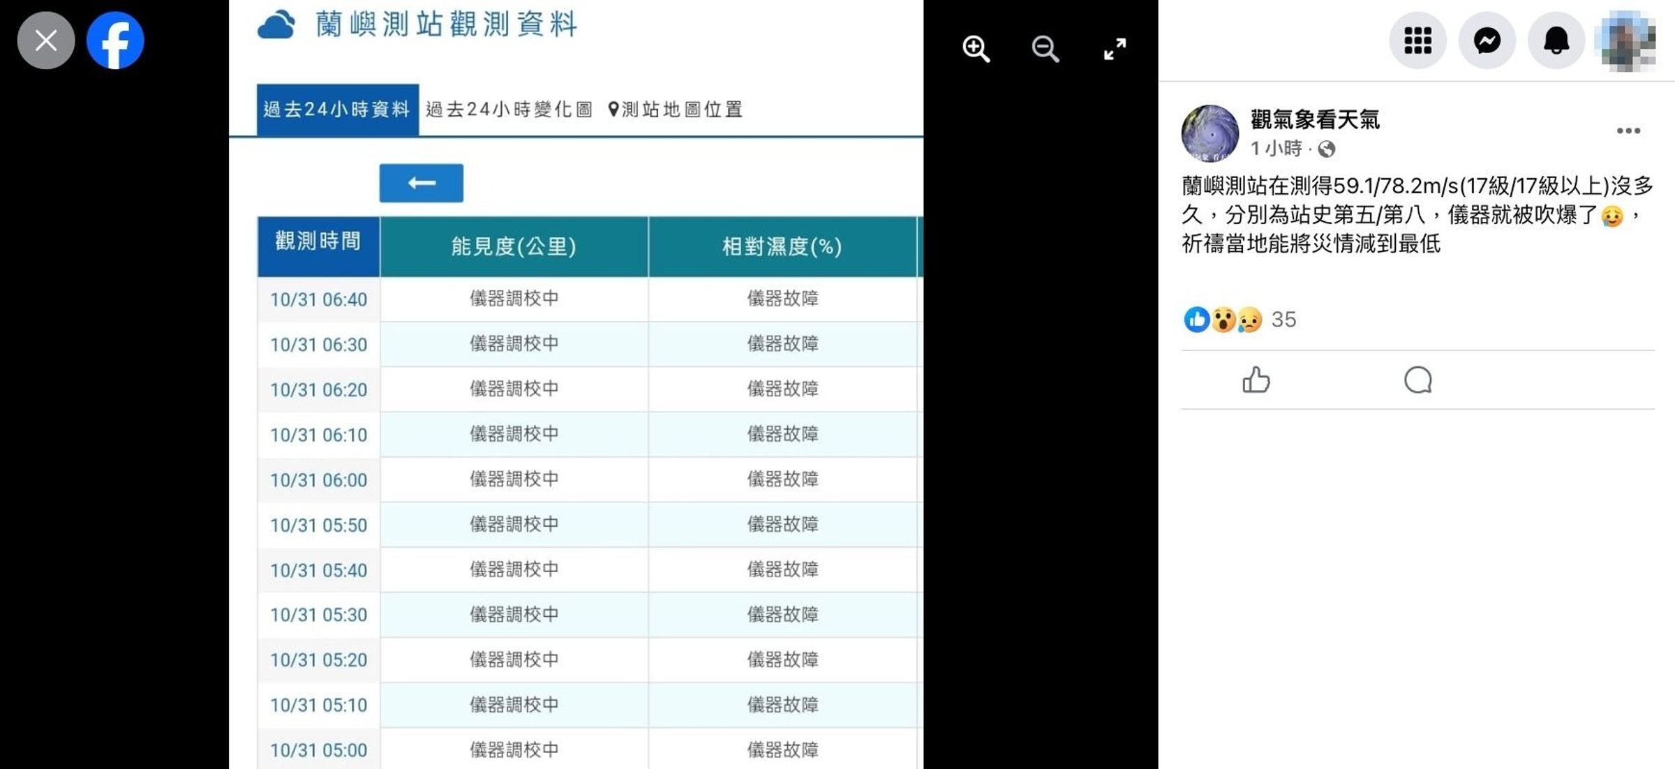Viewport: 1675px width, 769px height.
Task: Click the 能見度(公里) column header
Action: tap(514, 246)
